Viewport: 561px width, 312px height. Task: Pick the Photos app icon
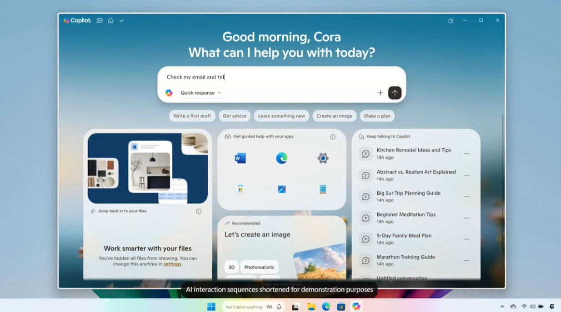[x=281, y=190]
